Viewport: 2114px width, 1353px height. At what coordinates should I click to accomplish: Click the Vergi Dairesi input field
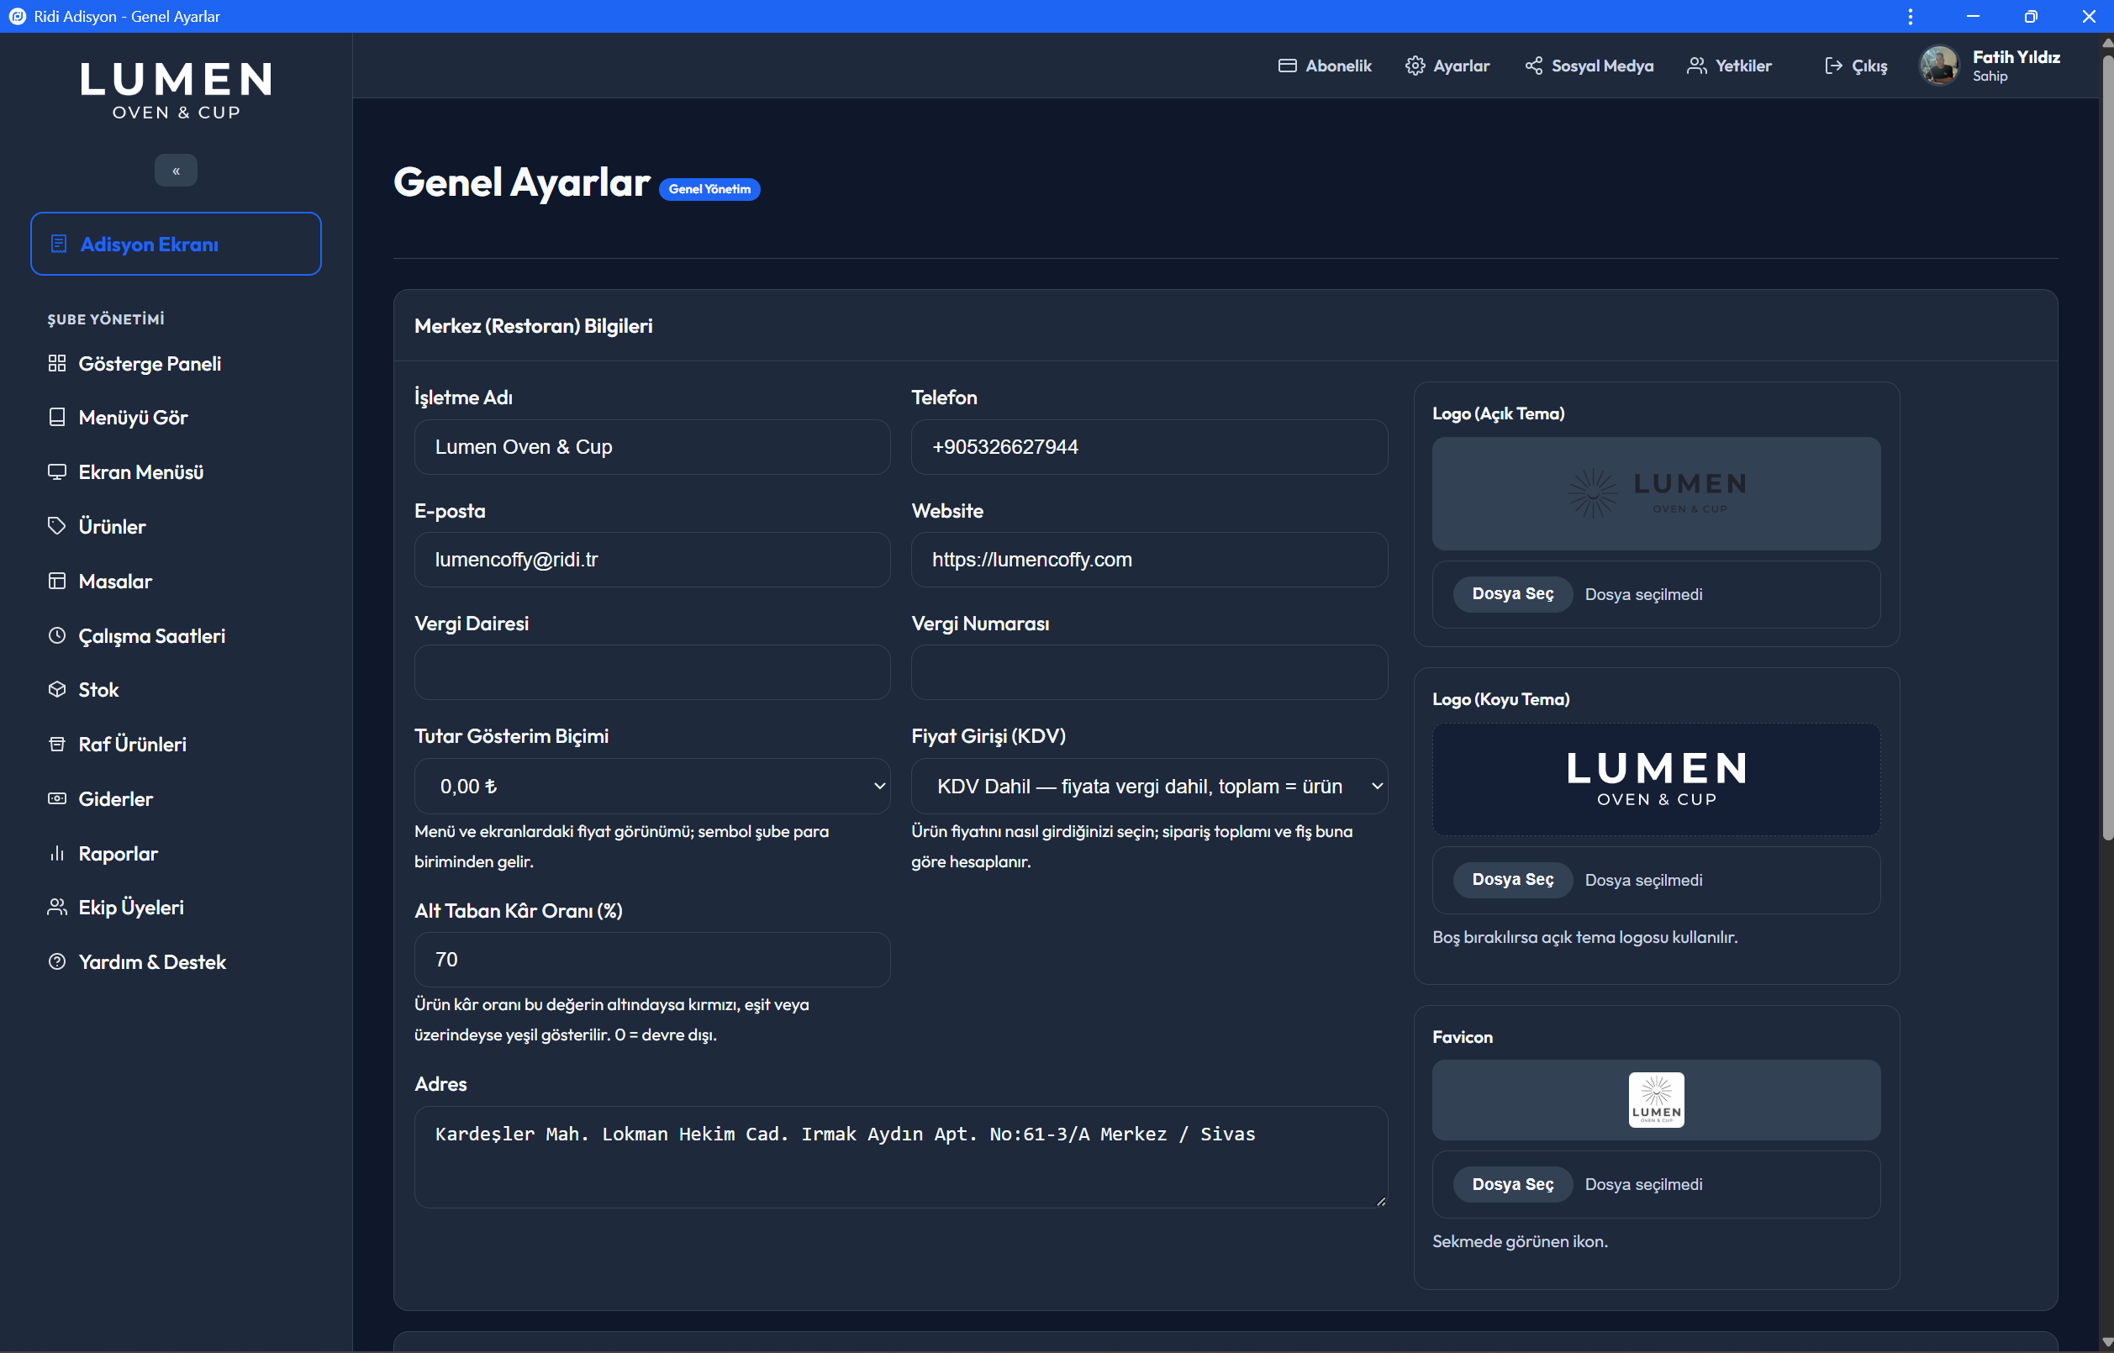point(652,673)
